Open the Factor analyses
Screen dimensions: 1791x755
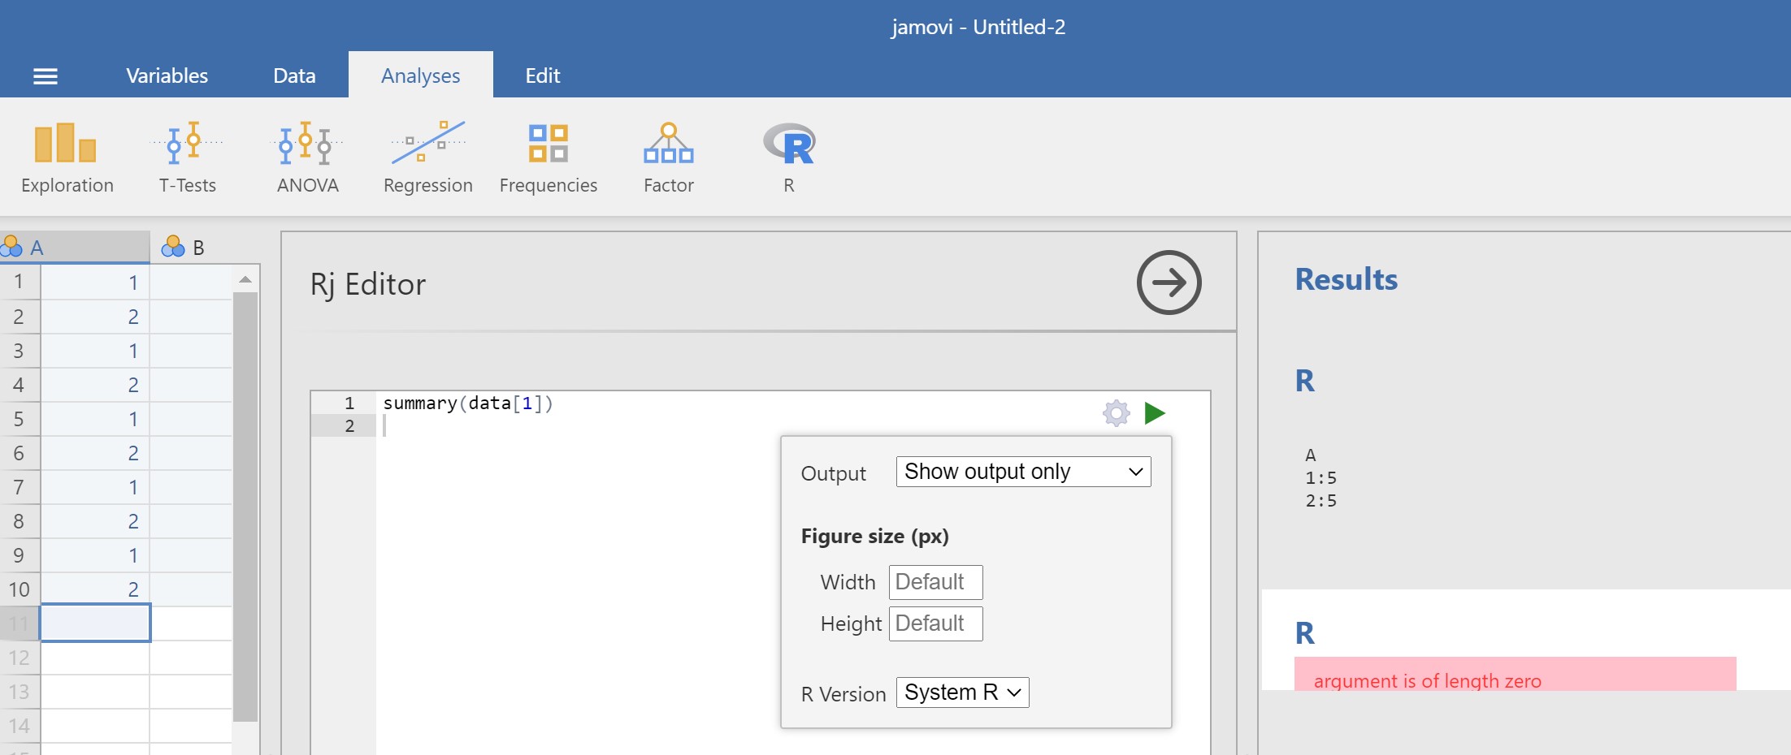pos(667,156)
